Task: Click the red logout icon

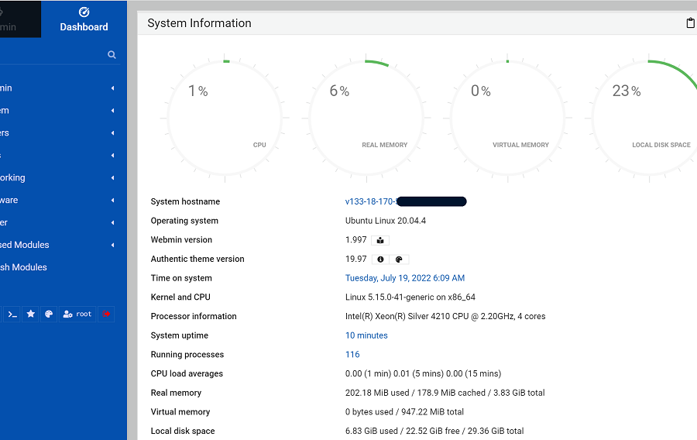Action: point(106,314)
